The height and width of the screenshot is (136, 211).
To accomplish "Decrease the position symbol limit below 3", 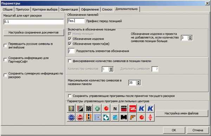I will point(190,39).
